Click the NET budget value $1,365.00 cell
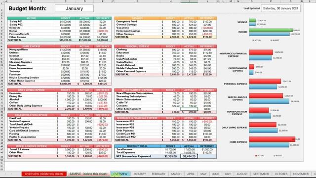The height and width of the screenshot is (178, 316). point(170,156)
